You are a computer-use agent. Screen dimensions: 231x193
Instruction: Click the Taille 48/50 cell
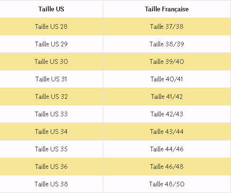[167, 184]
